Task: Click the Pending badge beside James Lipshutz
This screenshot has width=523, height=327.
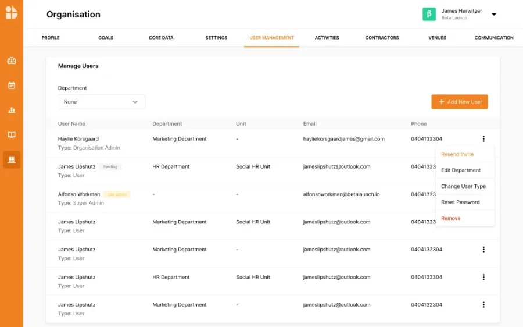Action: [x=110, y=166]
